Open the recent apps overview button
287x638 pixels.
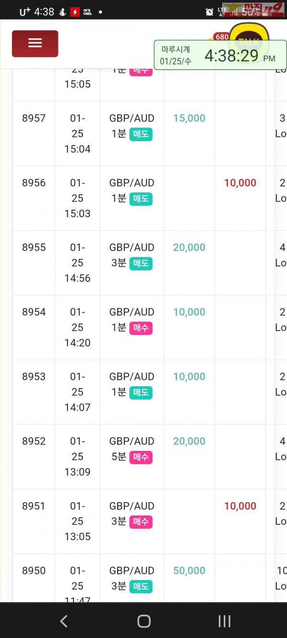224,621
